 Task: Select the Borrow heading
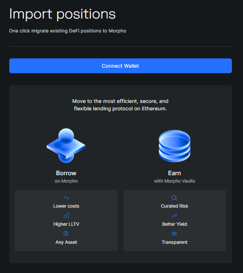[x=66, y=173]
